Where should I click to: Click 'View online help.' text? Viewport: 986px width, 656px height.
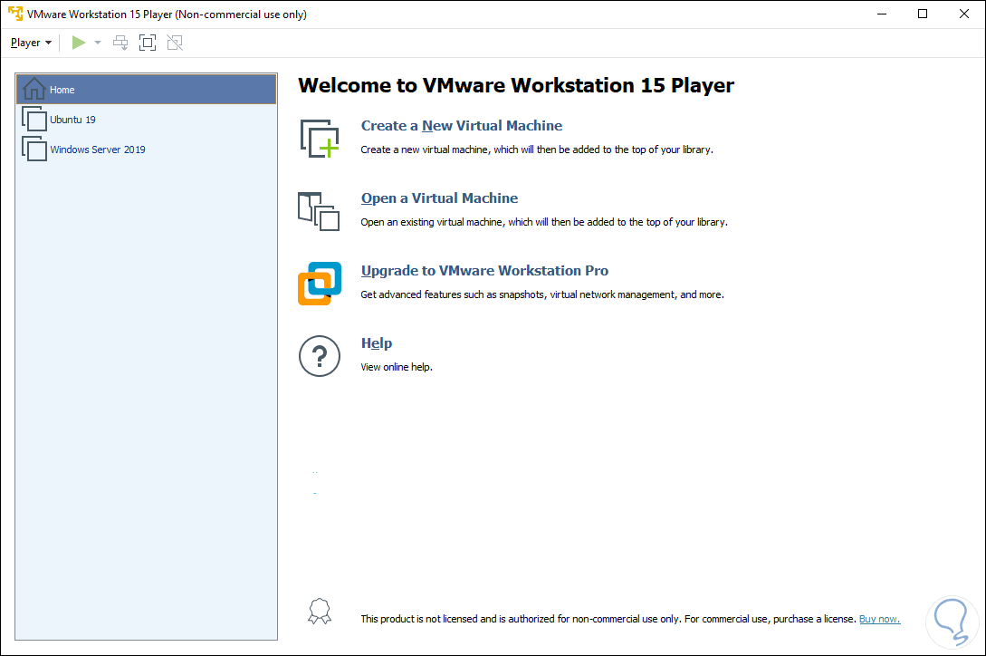coord(397,367)
